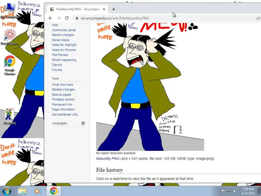Open Special pages link
This screenshot has height=196, width=261.
(61, 95)
